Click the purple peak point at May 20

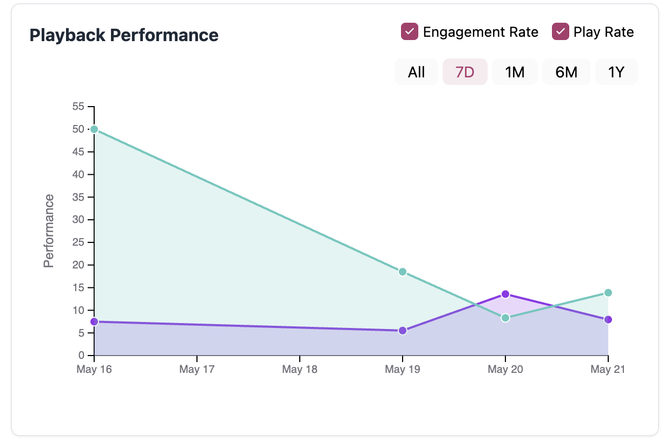tap(505, 294)
